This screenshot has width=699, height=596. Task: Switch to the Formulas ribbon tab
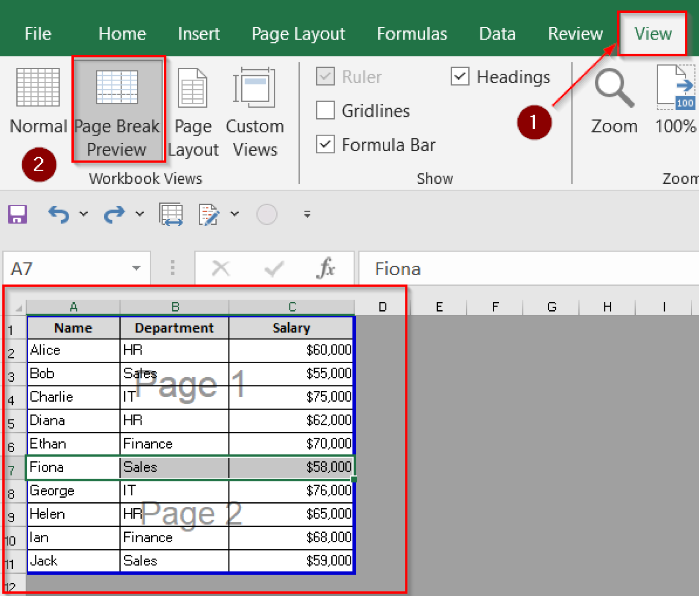point(412,33)
